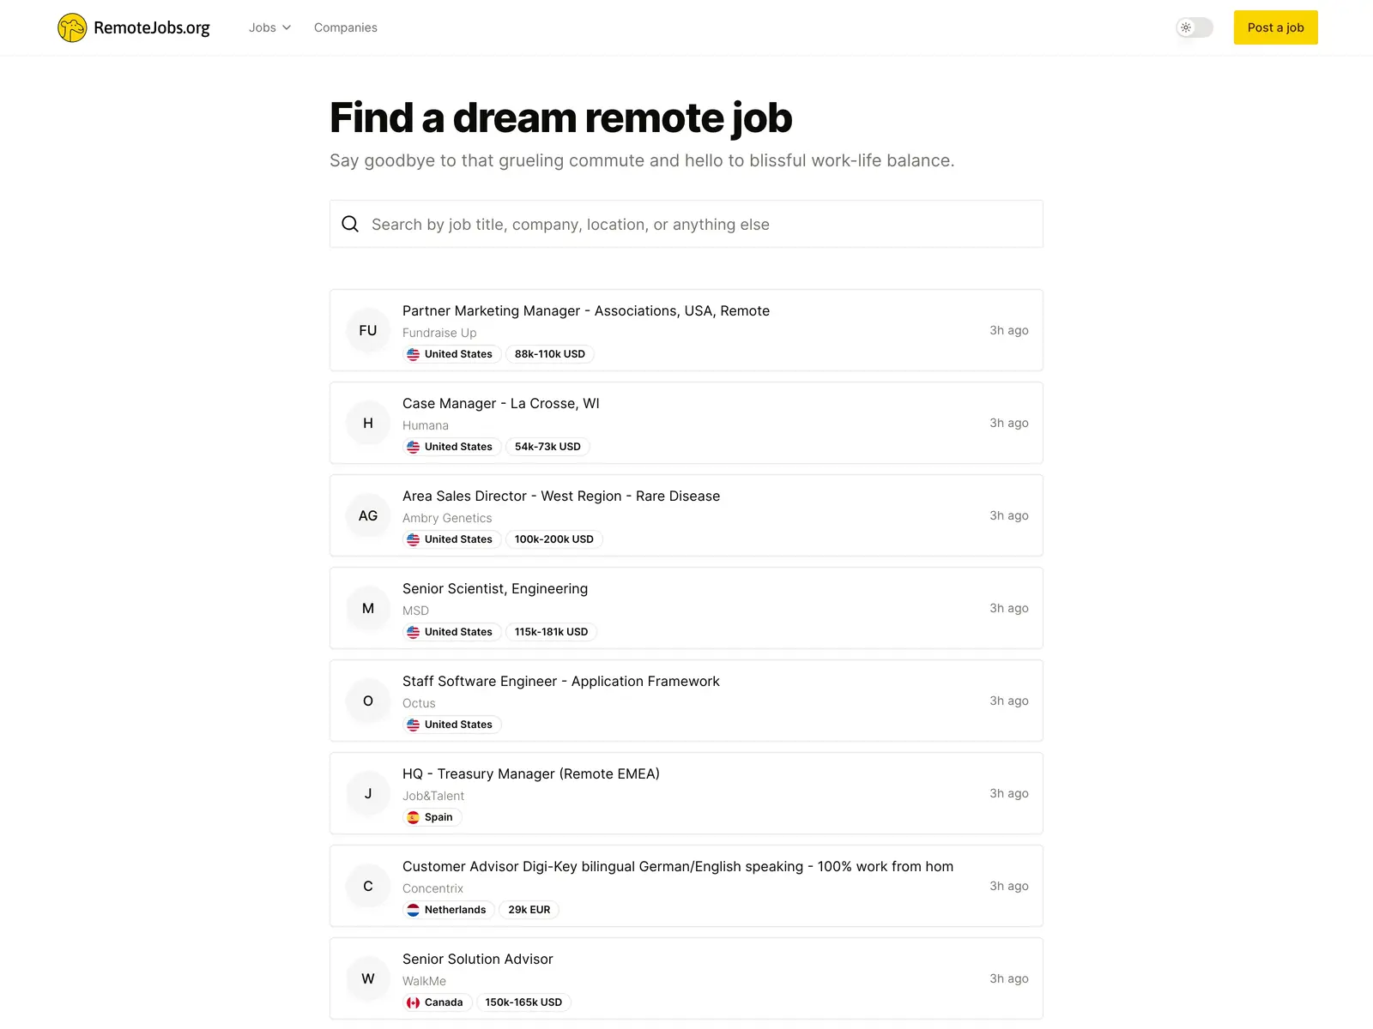Viewport: 1373px width, 1029px height.
Task: Click the search magnifier icon
Action: click(350, 224)
